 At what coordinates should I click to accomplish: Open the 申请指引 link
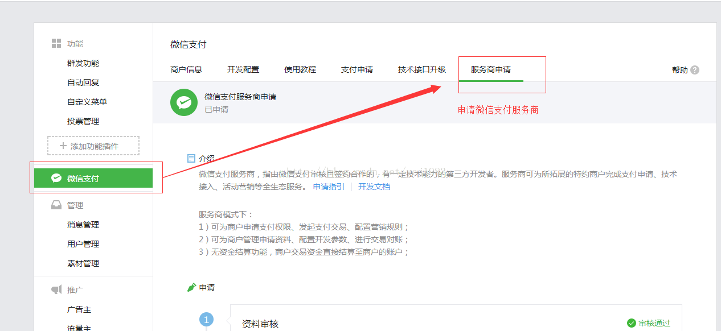point(329,187)
